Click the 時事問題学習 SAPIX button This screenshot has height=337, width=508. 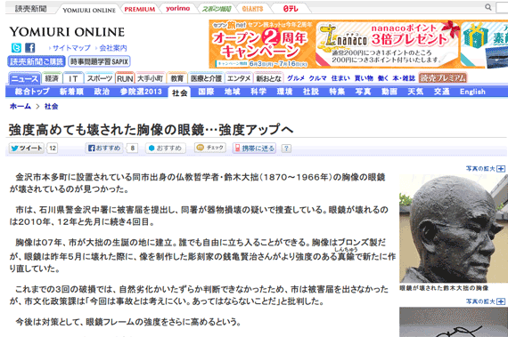pyautogui.click(x=99, y=61)
